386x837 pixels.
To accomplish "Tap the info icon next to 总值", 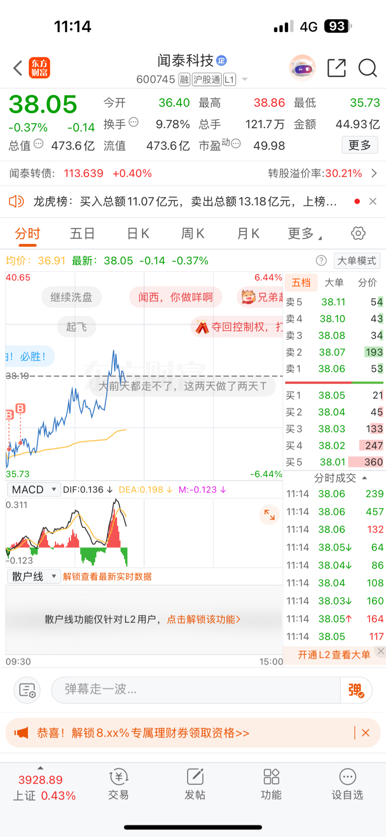I will (38, 144).
